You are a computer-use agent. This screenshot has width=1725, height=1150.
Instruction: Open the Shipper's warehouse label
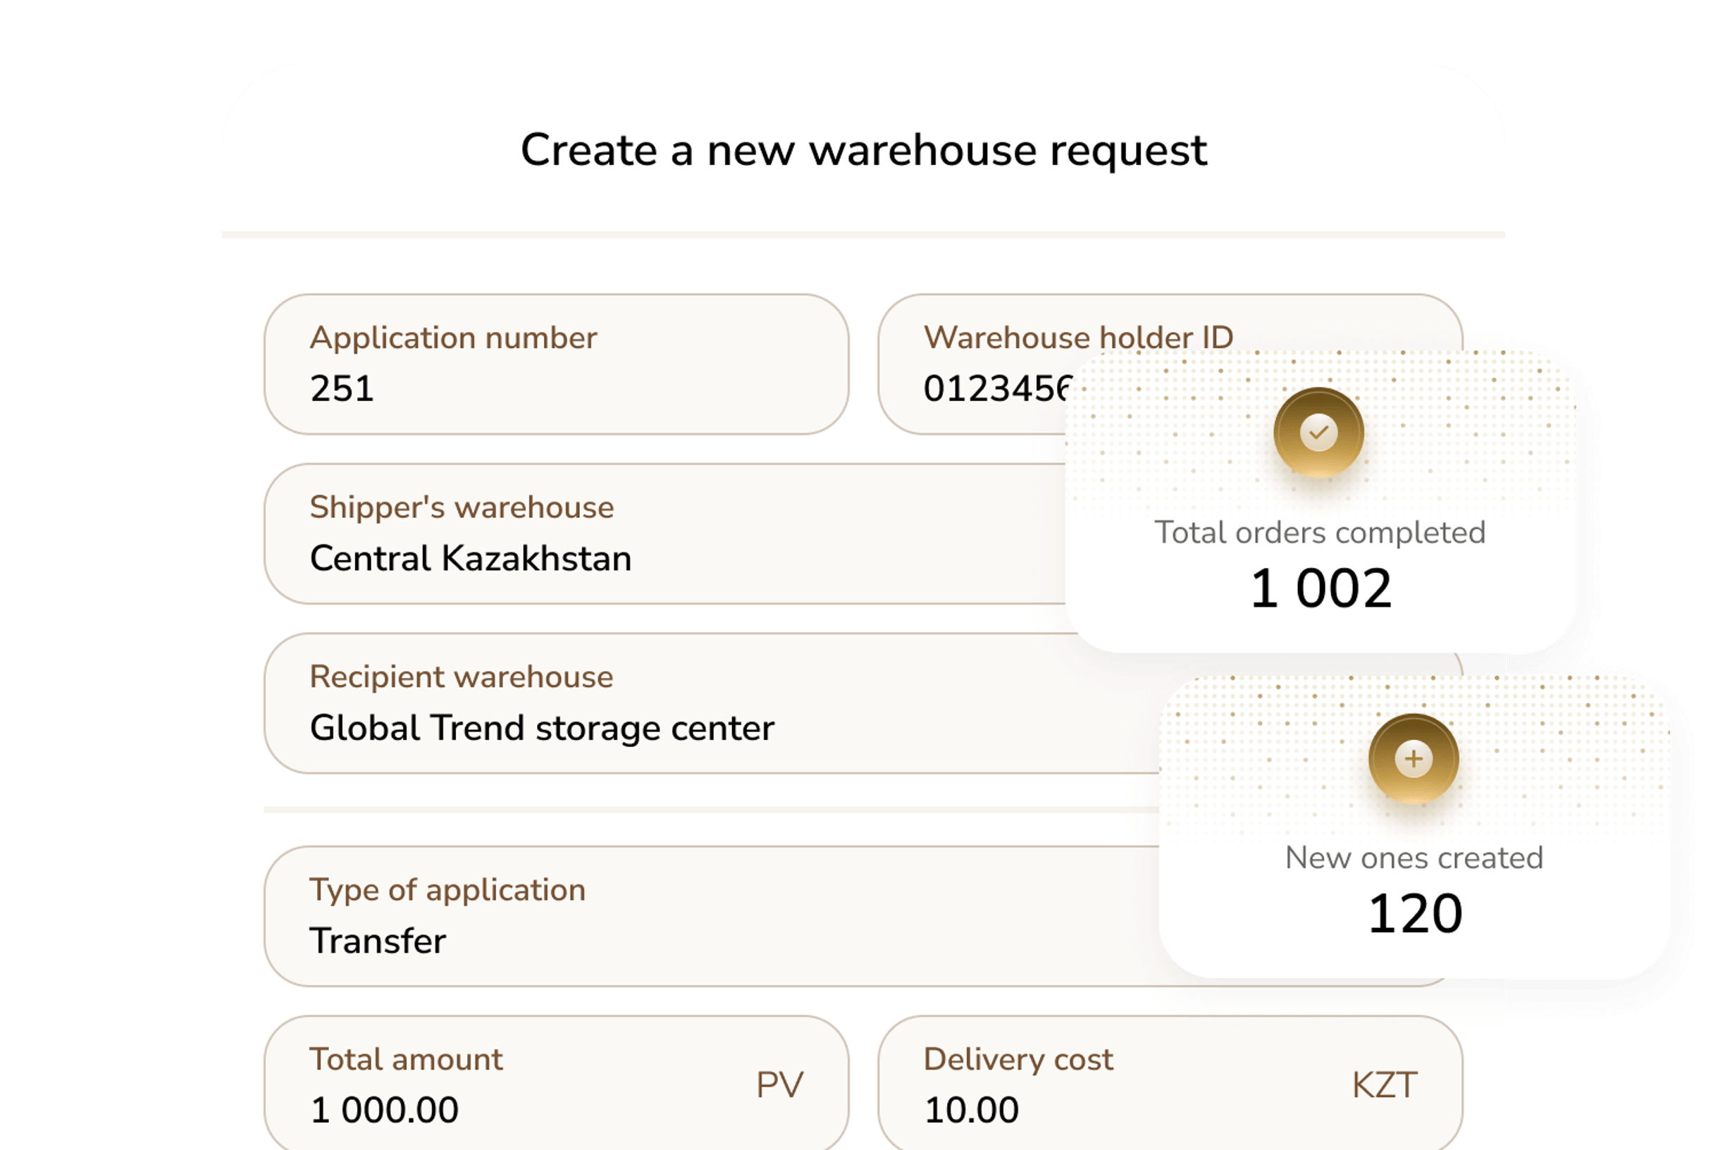tap(462, 507)
